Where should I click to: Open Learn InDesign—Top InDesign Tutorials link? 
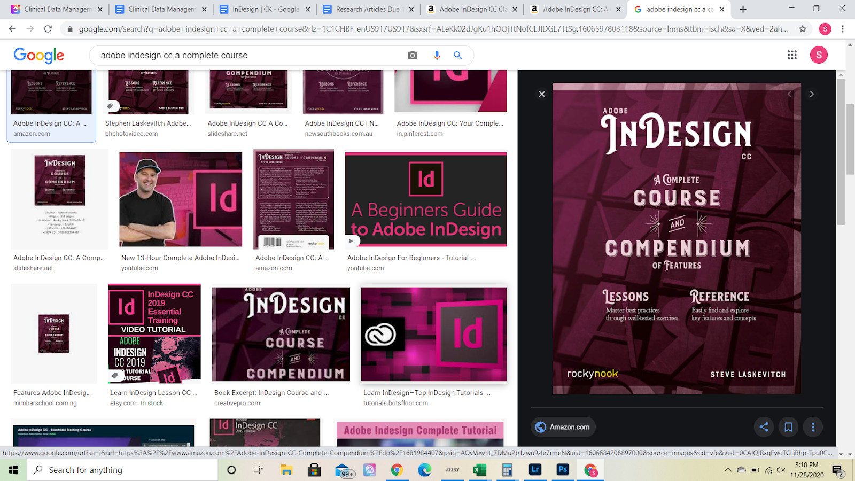[427, 393]
